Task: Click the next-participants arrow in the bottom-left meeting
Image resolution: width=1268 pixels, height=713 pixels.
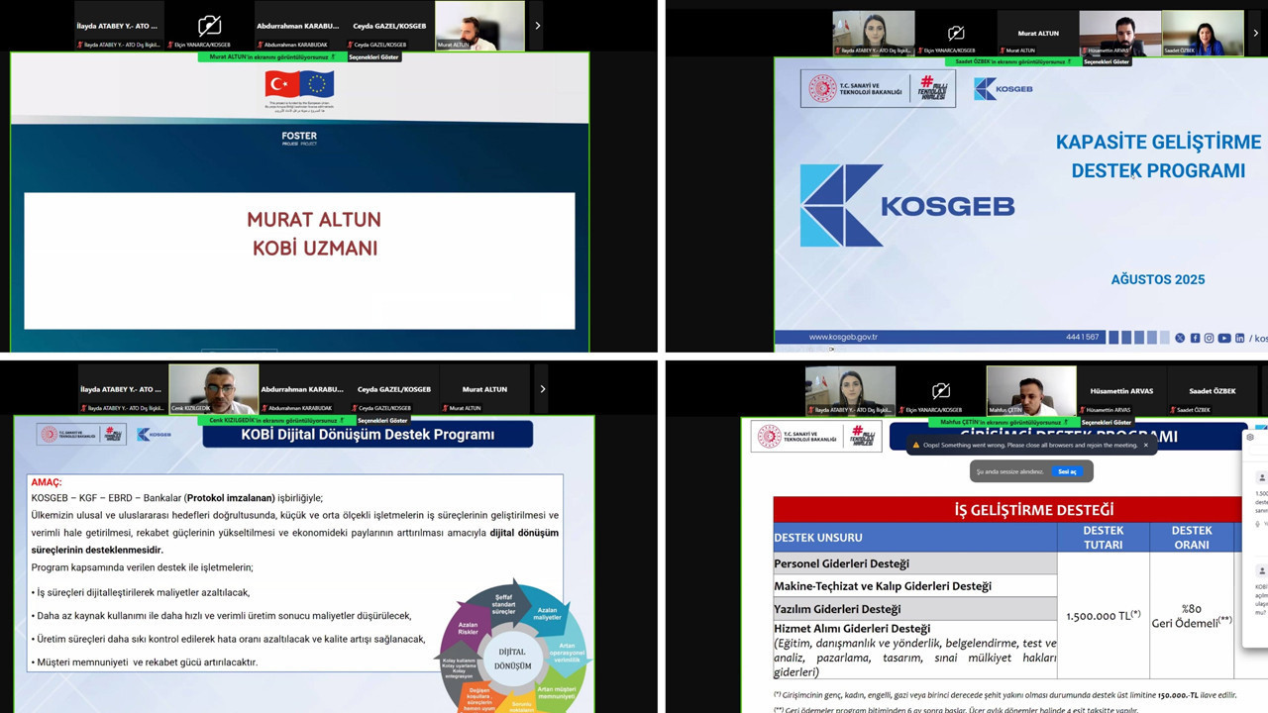Action: (x=542, y=389)
